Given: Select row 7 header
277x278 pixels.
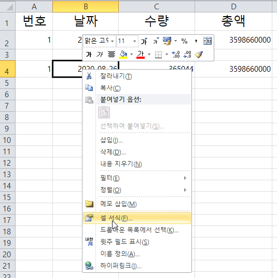Looking at the screenshot, I should [8, 105].
